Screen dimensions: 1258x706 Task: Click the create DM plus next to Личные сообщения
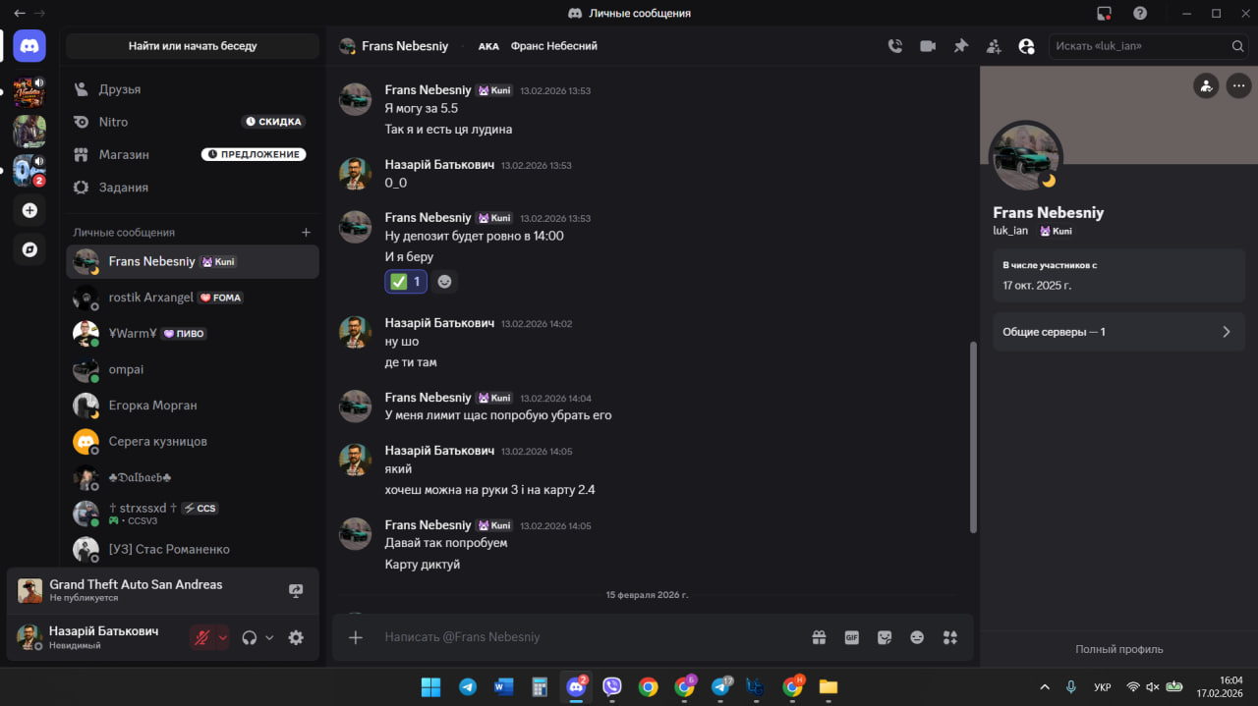(306, 233)
